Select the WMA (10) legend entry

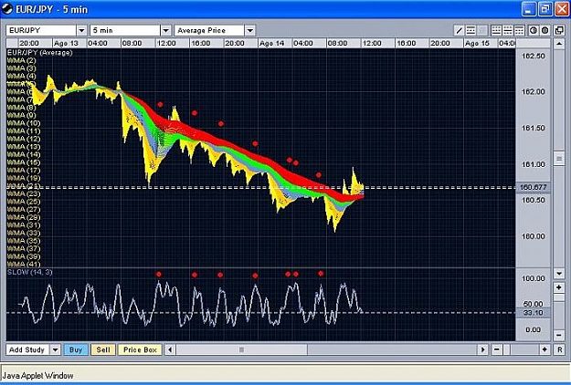pyautogui.click(x=24, y=123)
